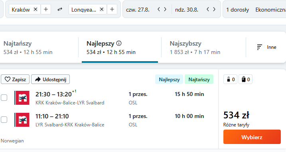Add another destination next to Longyearbyen
Screen dimensions: 286x152
pyautogui.click(x=112, y=9)
